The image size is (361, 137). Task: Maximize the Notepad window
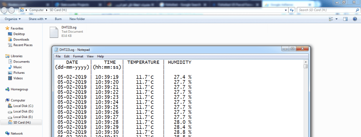click(292, 48)
